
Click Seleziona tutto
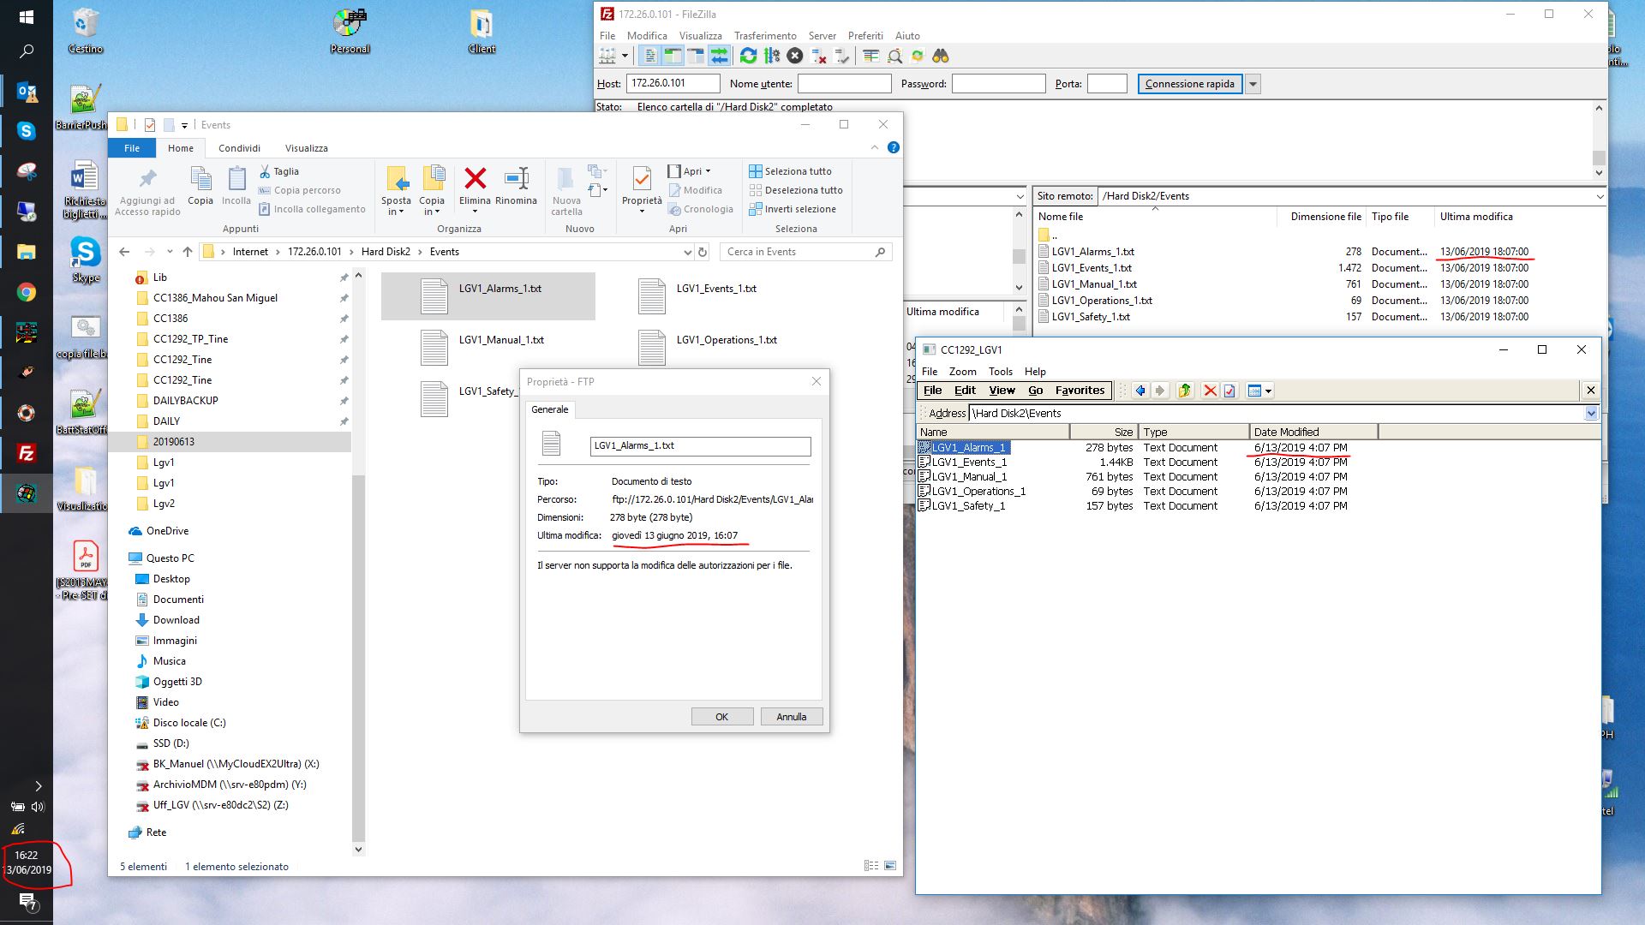point(790,171)
